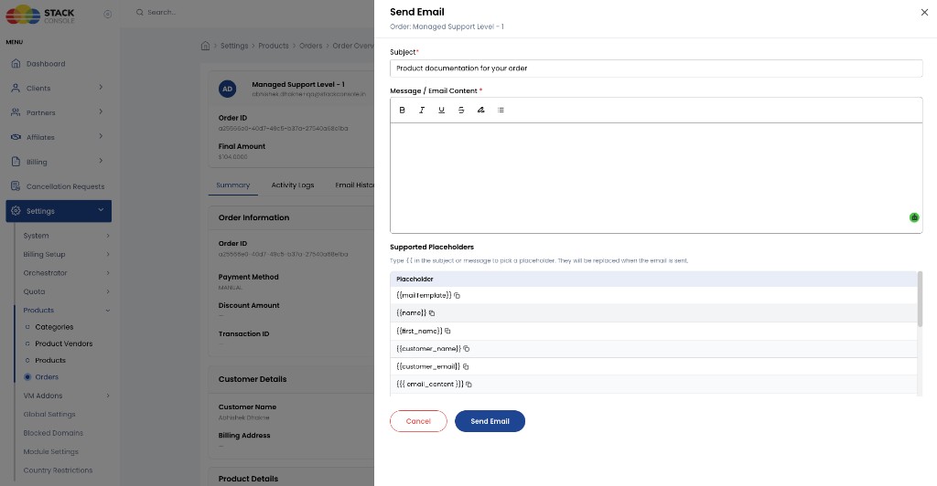
Task: Close the Send Email panel
Action: point(924,13)
